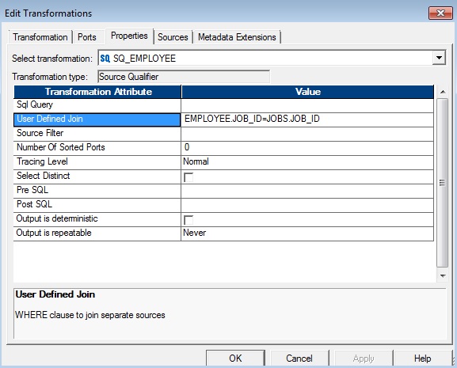The height and width of the screenshot is (368, 457).
Task: Open the Select transformation dropdown arrow
Action: (x=439, y=58)
